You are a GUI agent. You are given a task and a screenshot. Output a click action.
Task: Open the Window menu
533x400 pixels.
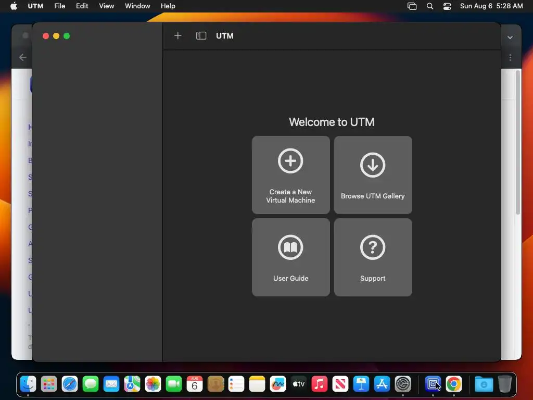click(x=137, y=6)
